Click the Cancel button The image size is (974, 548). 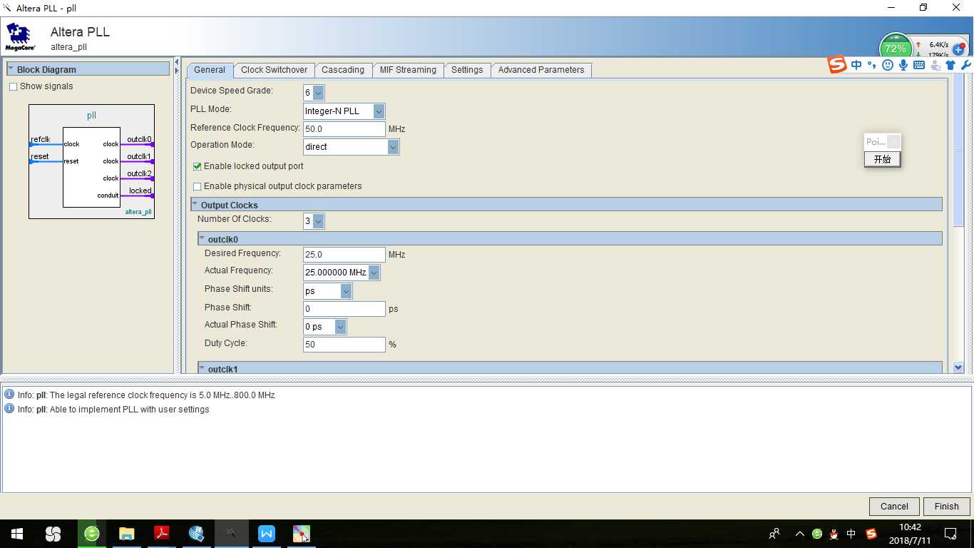[x=894, y=507]
